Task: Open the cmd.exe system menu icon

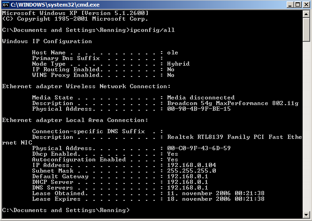Action: click(x=6, y=5)
